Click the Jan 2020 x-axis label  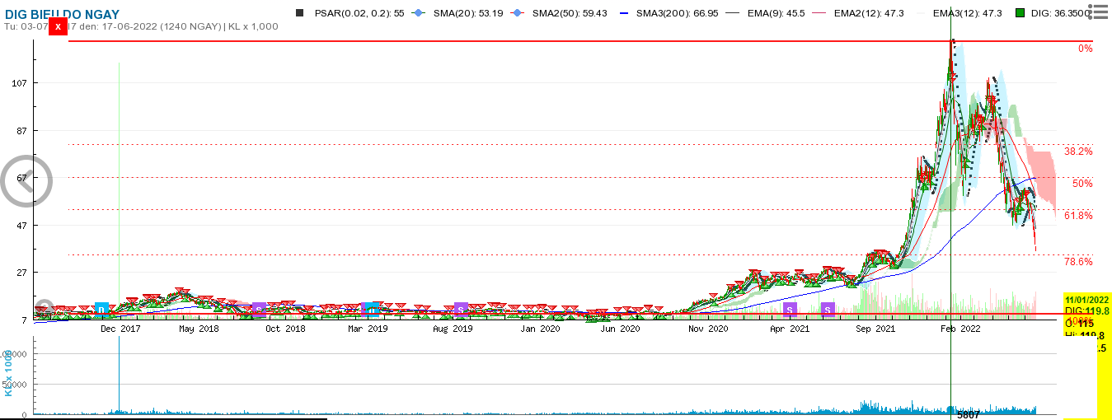540,329
